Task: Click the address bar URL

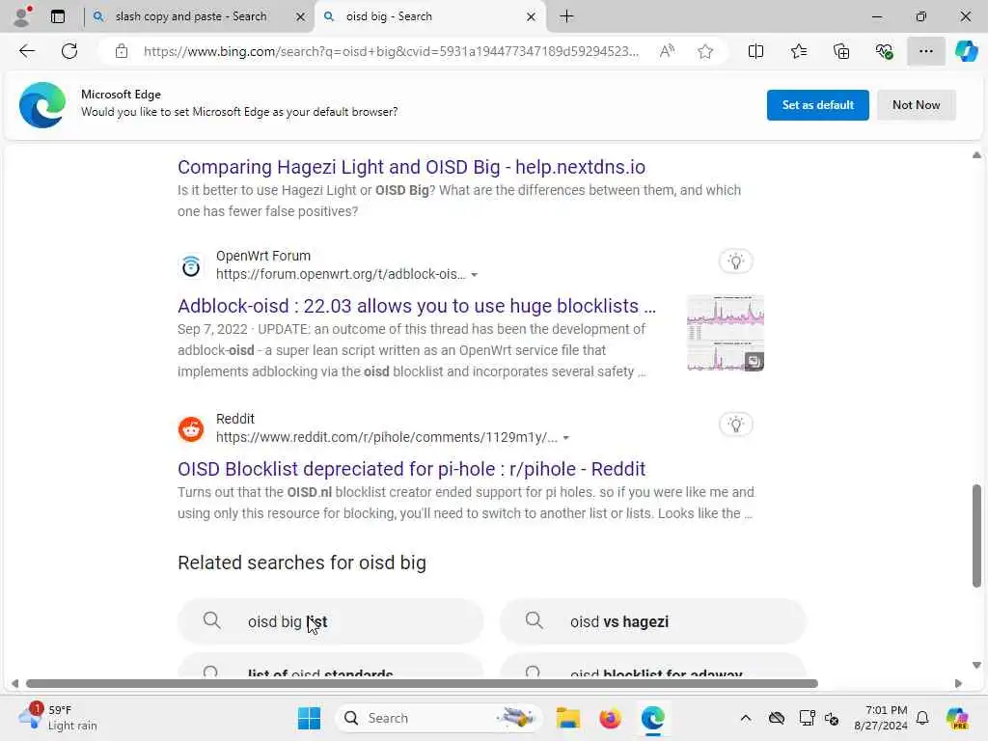Action: coord(391,51)
